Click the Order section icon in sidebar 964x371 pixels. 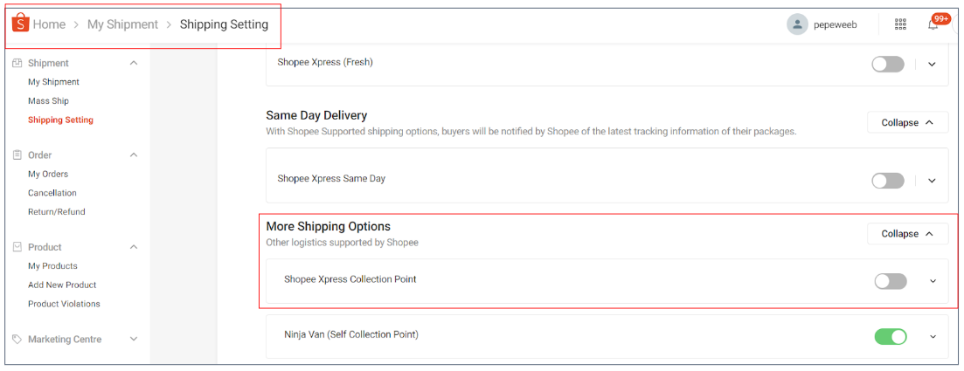(x=17, y=155)
